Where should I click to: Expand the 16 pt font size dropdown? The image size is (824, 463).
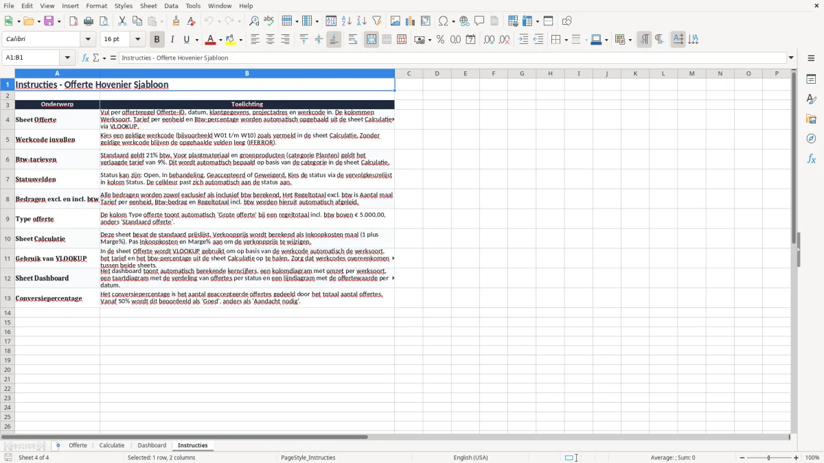pos(138,40)
